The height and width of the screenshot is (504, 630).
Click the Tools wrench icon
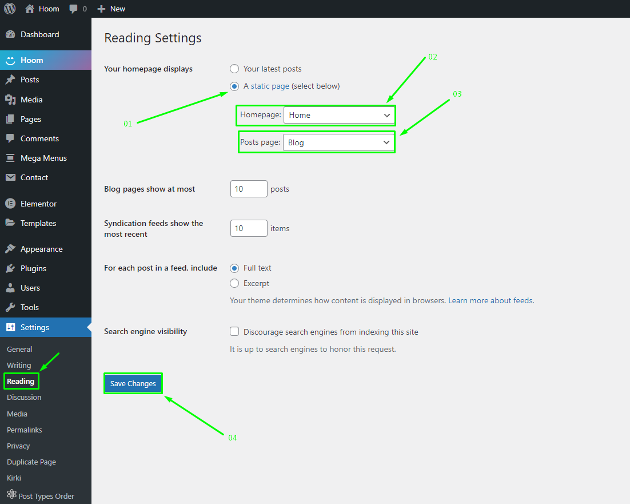click(x=10, y=307)
